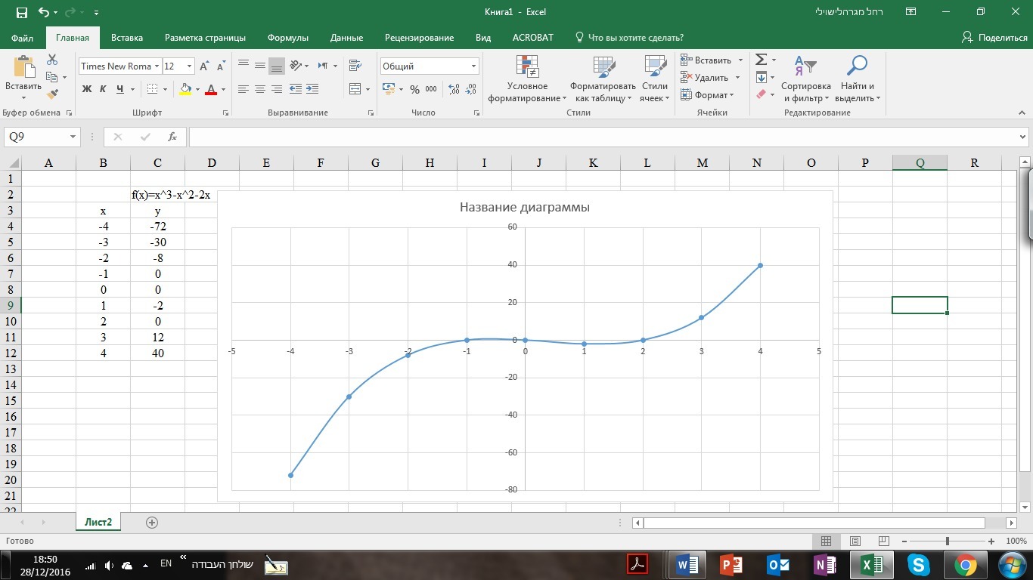Image resolution: width=1033 pixels, height=580 pixels.
Task: Open Условное форматирование (conditional formatting)
Action: tap(527, 79)
